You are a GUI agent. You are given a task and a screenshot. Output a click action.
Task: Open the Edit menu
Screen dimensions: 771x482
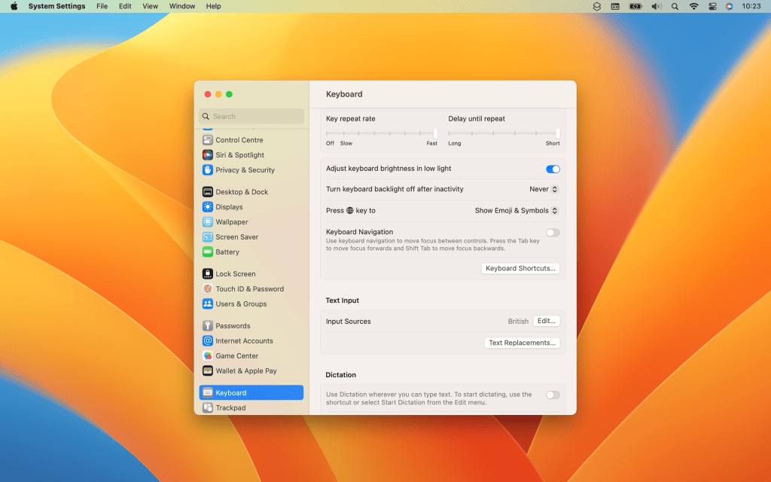[x=125, y=6]
